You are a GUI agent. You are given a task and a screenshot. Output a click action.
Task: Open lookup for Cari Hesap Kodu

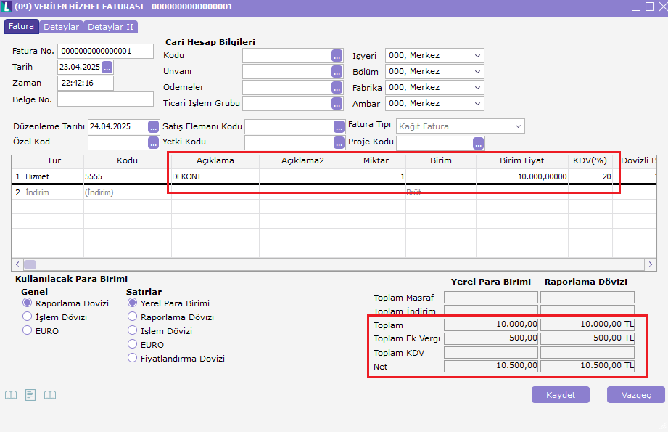tap(337, 55)
